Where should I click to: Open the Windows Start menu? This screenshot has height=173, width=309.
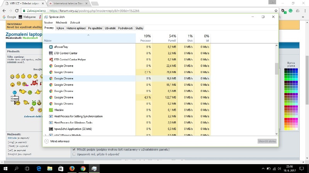point(5,168)
